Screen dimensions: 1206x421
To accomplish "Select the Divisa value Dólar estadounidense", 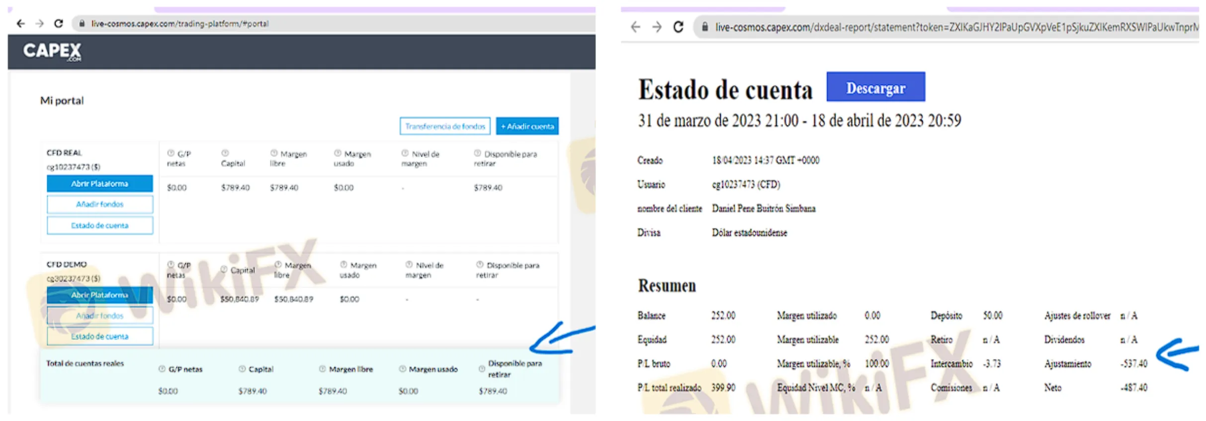I will click(x=749, y=232).
